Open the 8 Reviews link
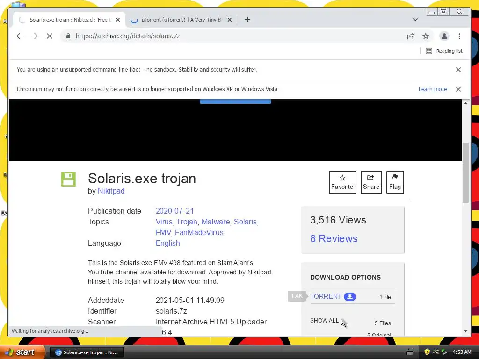Image resolution: width=479 pixels, height=359 pixels. pyautogui.click(x=334, y=238)
